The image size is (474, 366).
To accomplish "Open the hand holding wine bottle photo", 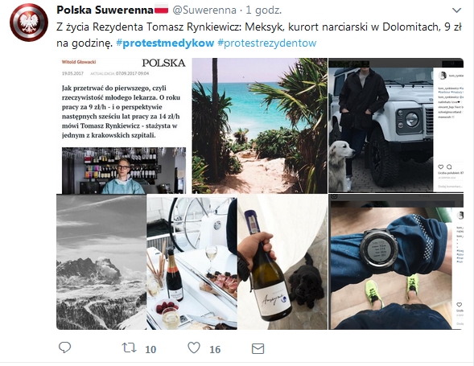I will [282, 262].
